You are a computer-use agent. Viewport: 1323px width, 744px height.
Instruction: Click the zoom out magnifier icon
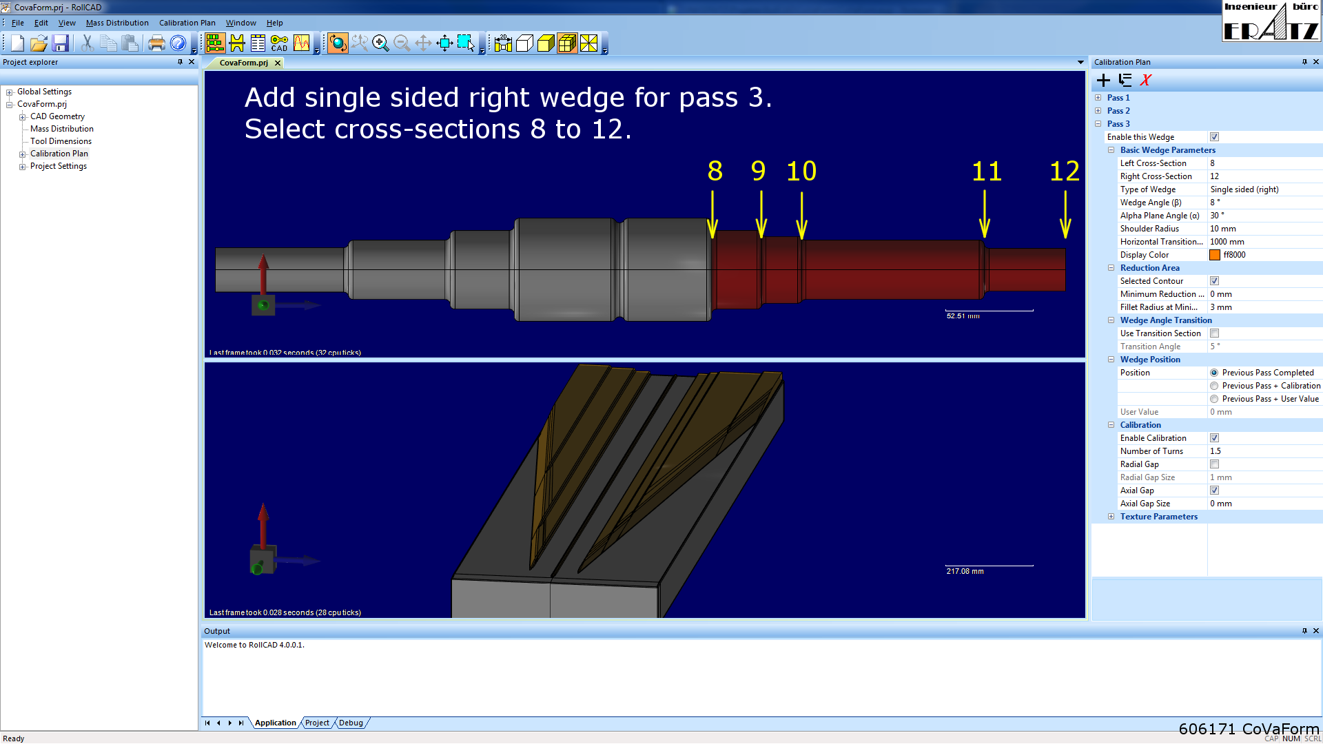tap(402, 43)
